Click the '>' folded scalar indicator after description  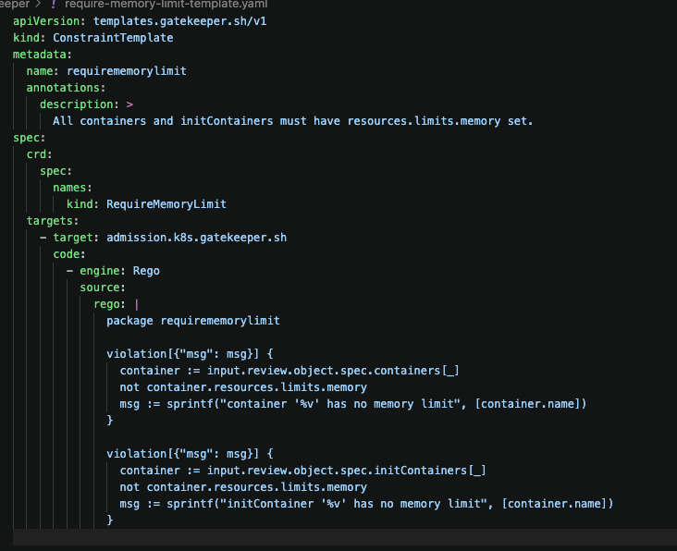tap(129, 104)
